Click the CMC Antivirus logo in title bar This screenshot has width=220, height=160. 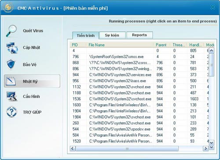click(x=8, y=7)
